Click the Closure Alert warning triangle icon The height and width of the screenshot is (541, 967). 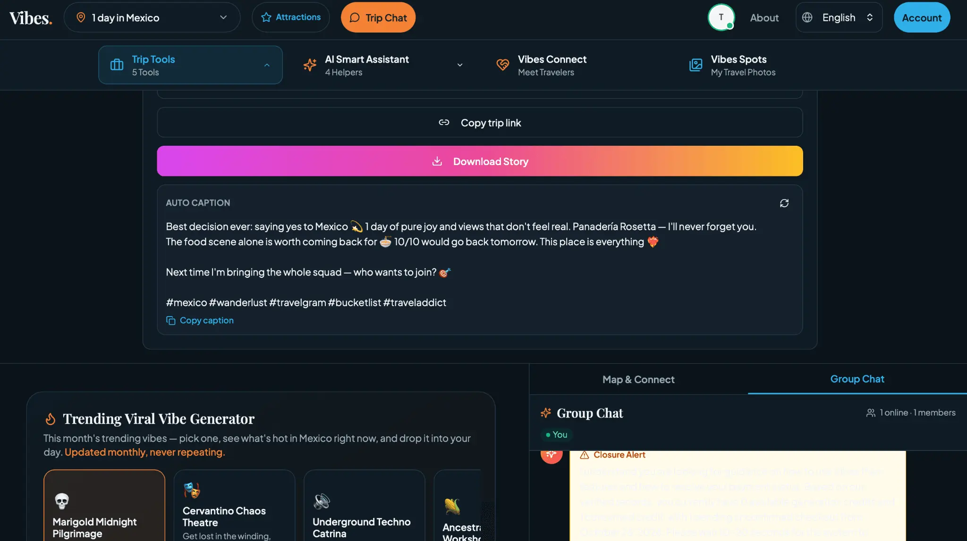(585, 455)
